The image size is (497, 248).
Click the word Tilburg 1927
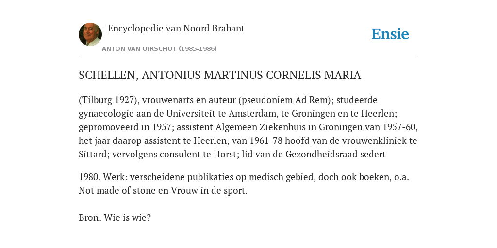109,100
